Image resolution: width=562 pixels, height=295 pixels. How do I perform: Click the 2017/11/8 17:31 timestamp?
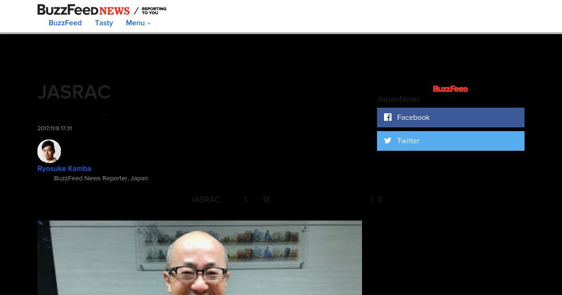(55, 128)
